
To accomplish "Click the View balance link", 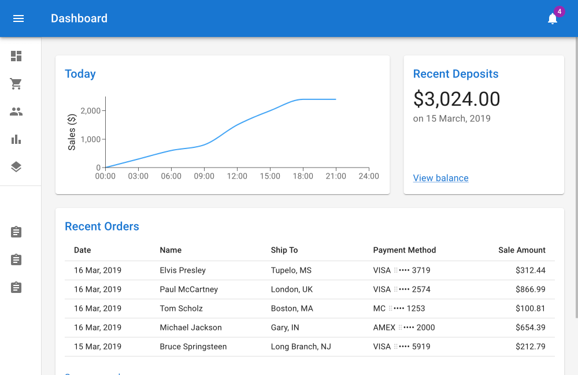I will pos(440,178).
